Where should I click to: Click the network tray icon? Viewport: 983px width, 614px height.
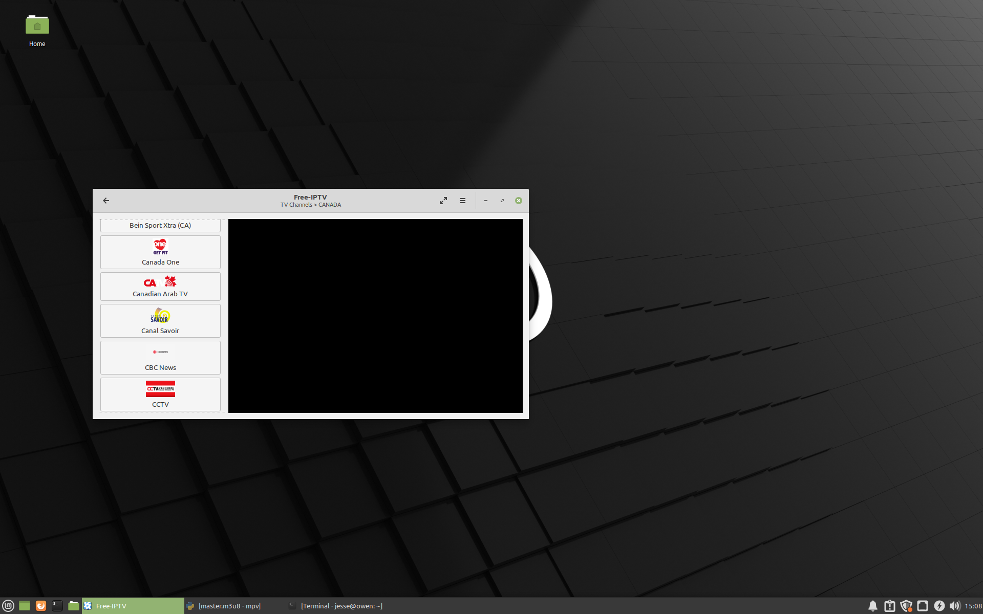click(923, 606)
